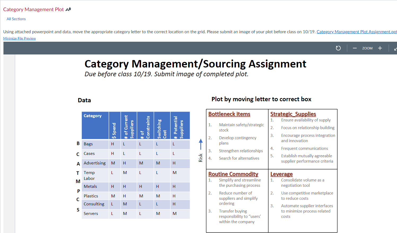Rotate the document preview
This screenshot has height=233, width=397.
pyautogui.click(x=338, y=48)
